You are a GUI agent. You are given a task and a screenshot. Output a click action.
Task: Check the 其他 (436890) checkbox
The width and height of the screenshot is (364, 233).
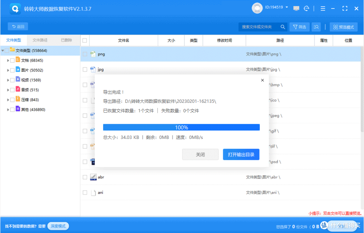[x=12, y=110]
